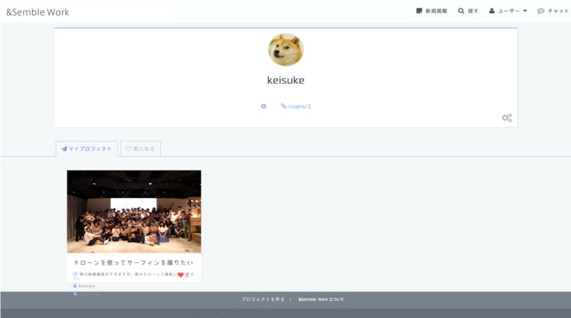Click the heart icon in 気になる tab
The height and width of the screenshot is (318, 571).
(129, 149)
